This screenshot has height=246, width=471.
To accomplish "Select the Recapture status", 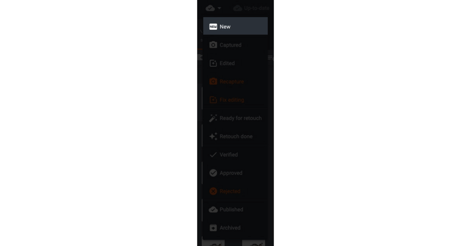I will 235,81.
